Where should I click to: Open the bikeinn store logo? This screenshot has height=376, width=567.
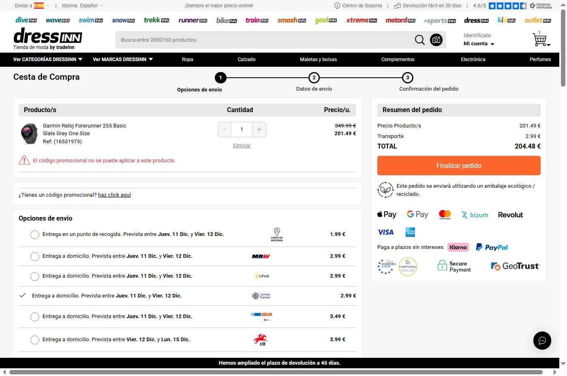227,20
